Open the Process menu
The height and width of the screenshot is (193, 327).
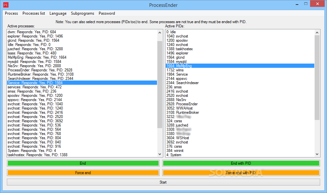[11, 13]
